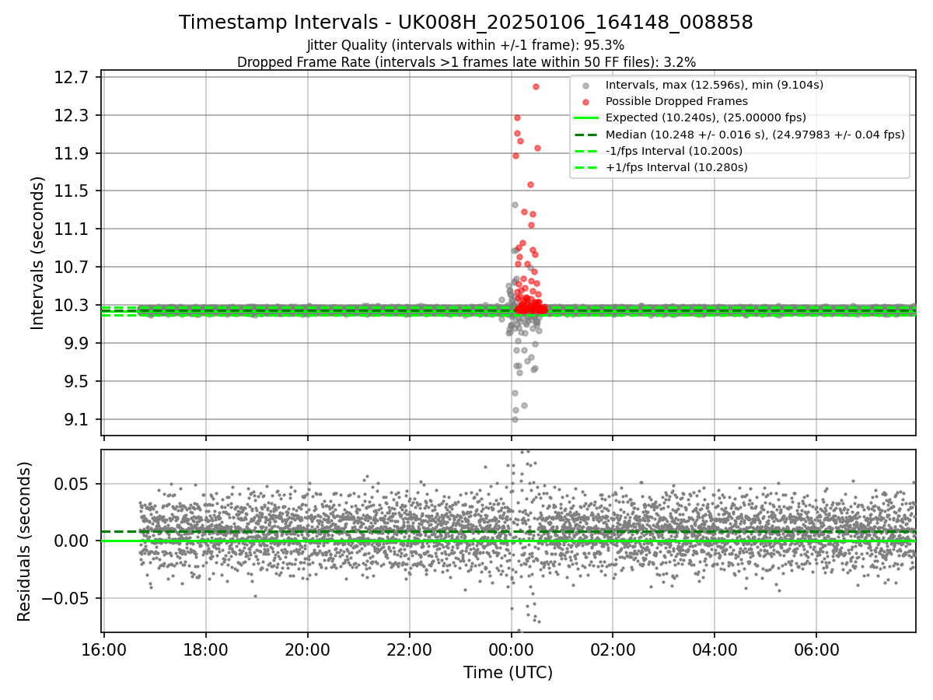Click the y-axis tick label '12.3'
The image size is (933, 700).
(73, 115)
